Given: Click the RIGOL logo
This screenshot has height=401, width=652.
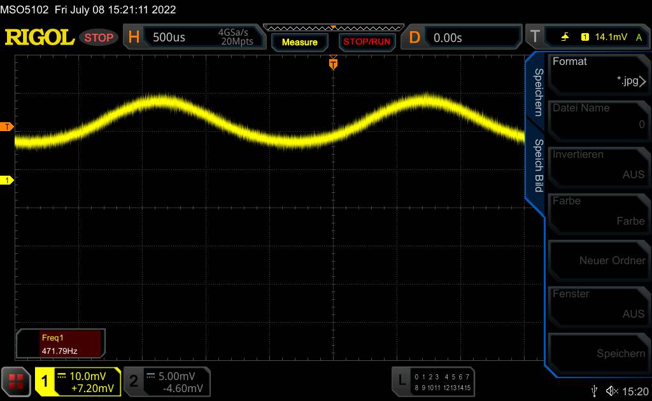Looking at the screenshot, I should pyautogui.click(x=39, y=38).
